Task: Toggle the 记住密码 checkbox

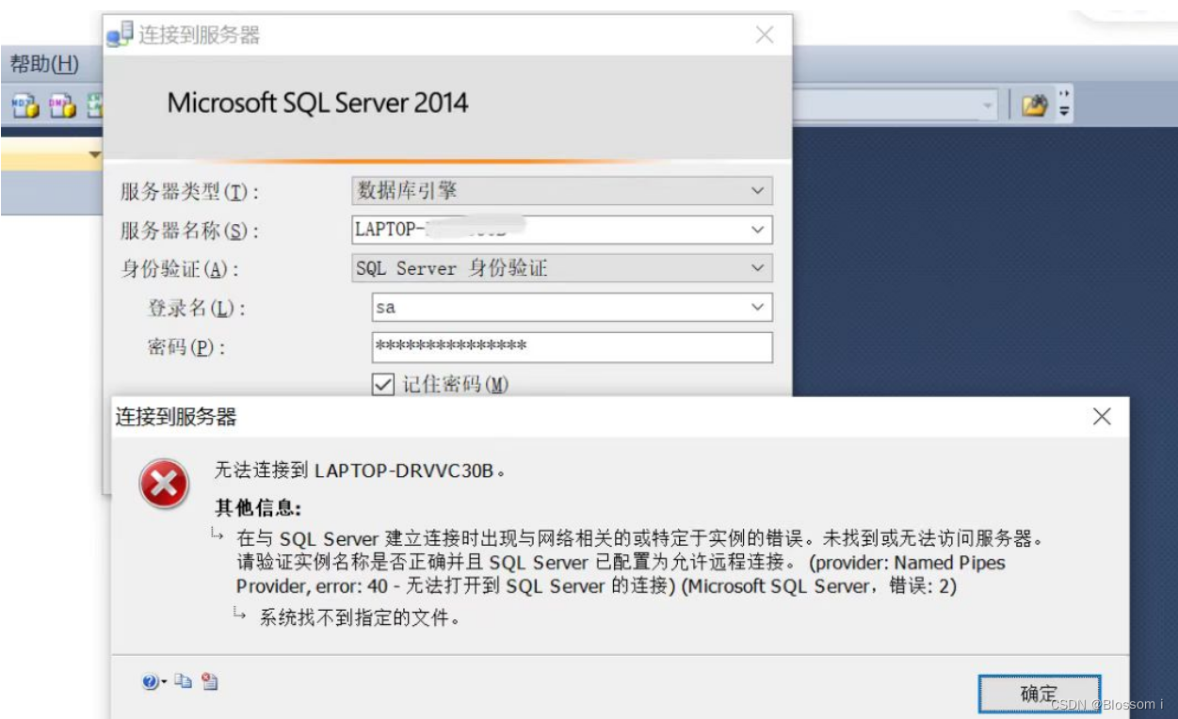Action: tap(382, 385)
